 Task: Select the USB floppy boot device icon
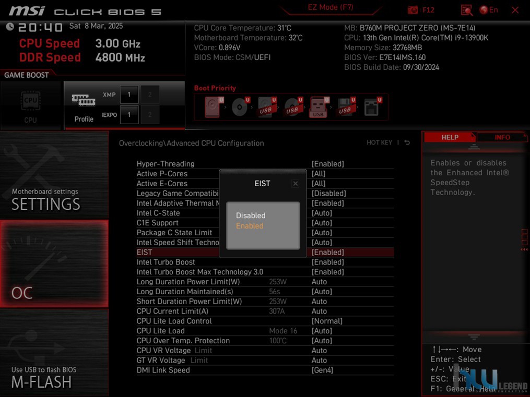tap(346, 107)
